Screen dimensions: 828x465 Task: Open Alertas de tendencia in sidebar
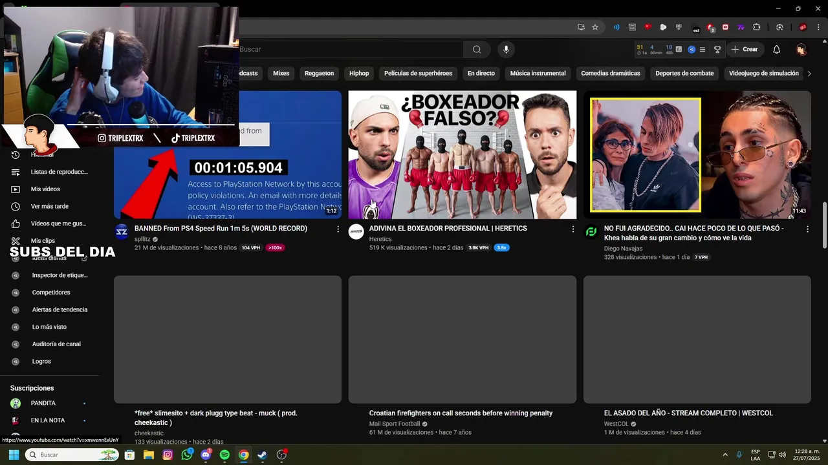(x=50, y=309)
